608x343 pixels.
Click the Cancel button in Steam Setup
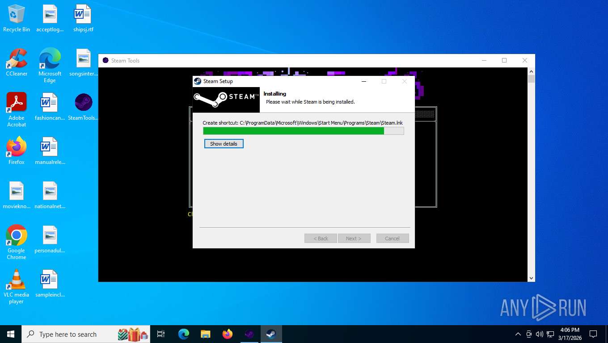393,238
